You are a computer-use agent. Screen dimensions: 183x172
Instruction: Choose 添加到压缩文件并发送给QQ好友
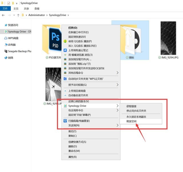(x=91, y=68)
